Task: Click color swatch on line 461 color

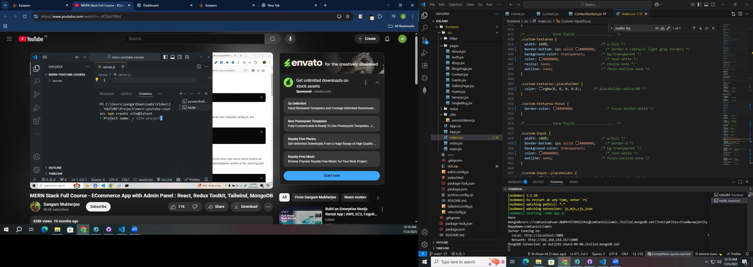Action: click(540, 153)
